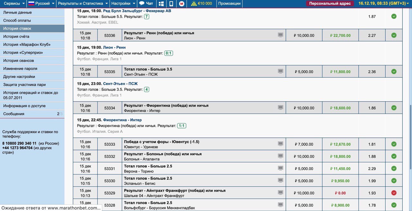Select bet number 53333 cell

point(109,144)
